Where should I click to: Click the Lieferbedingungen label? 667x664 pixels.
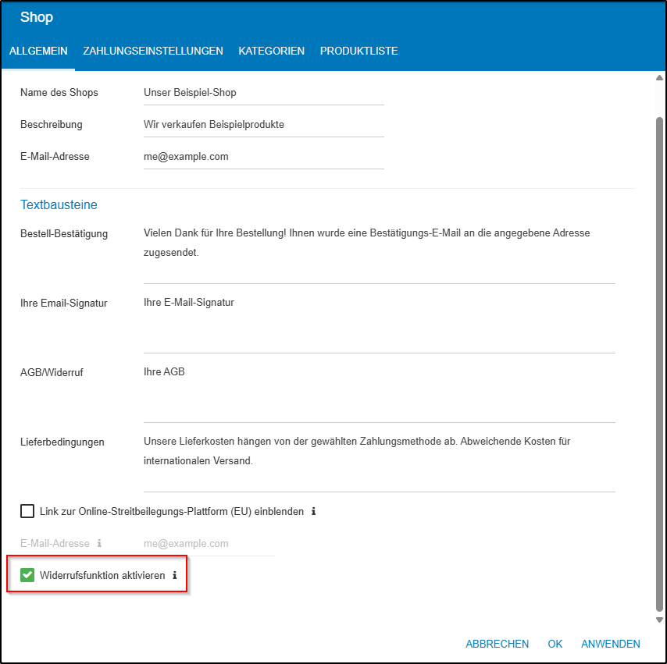pos(62,442)
